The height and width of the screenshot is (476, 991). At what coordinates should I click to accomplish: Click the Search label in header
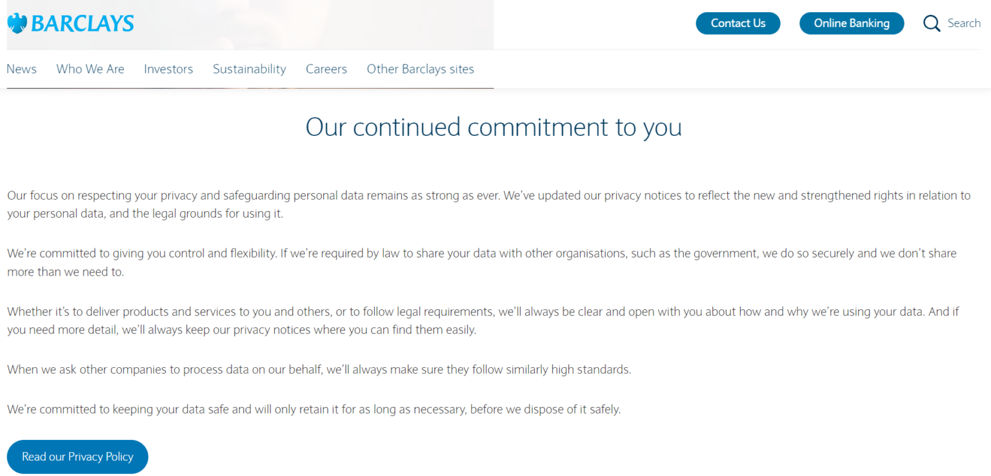click(x=964, y=23)
